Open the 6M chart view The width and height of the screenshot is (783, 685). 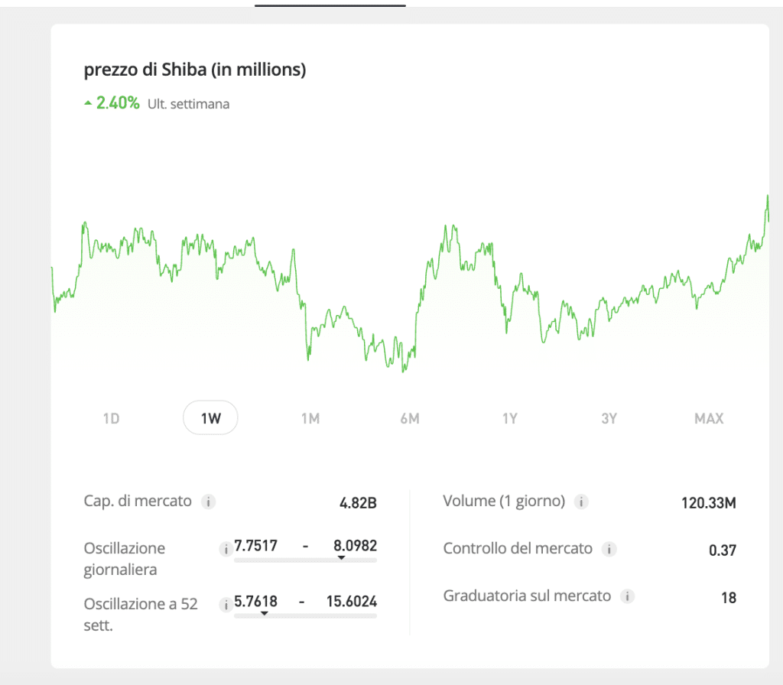pyautogui.click(x=410, y=418)
